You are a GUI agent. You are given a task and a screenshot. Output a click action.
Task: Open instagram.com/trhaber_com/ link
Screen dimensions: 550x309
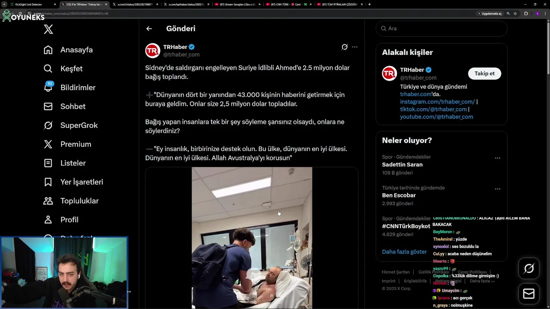[437, 102]
